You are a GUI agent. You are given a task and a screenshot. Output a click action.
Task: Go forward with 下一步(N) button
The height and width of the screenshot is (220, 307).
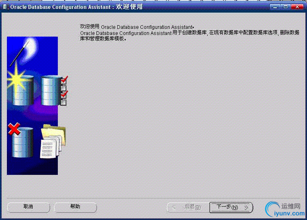[x=231, y=207]
